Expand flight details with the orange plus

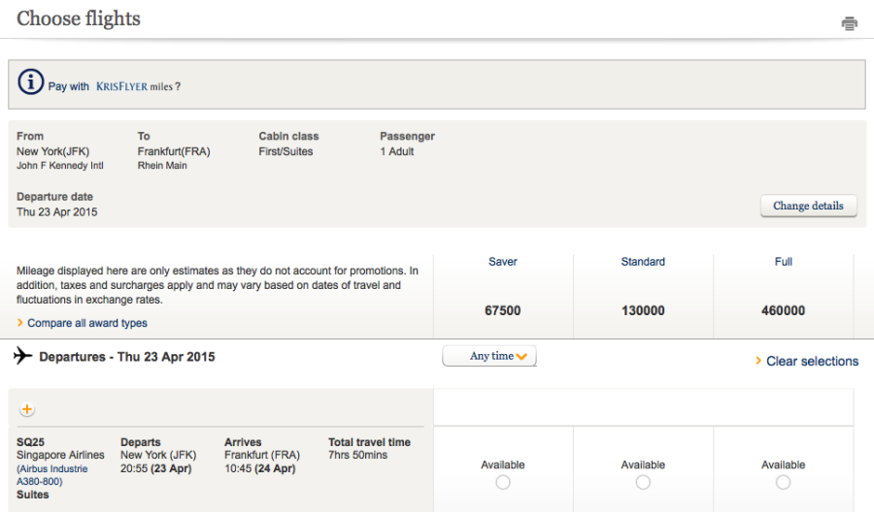27,409
